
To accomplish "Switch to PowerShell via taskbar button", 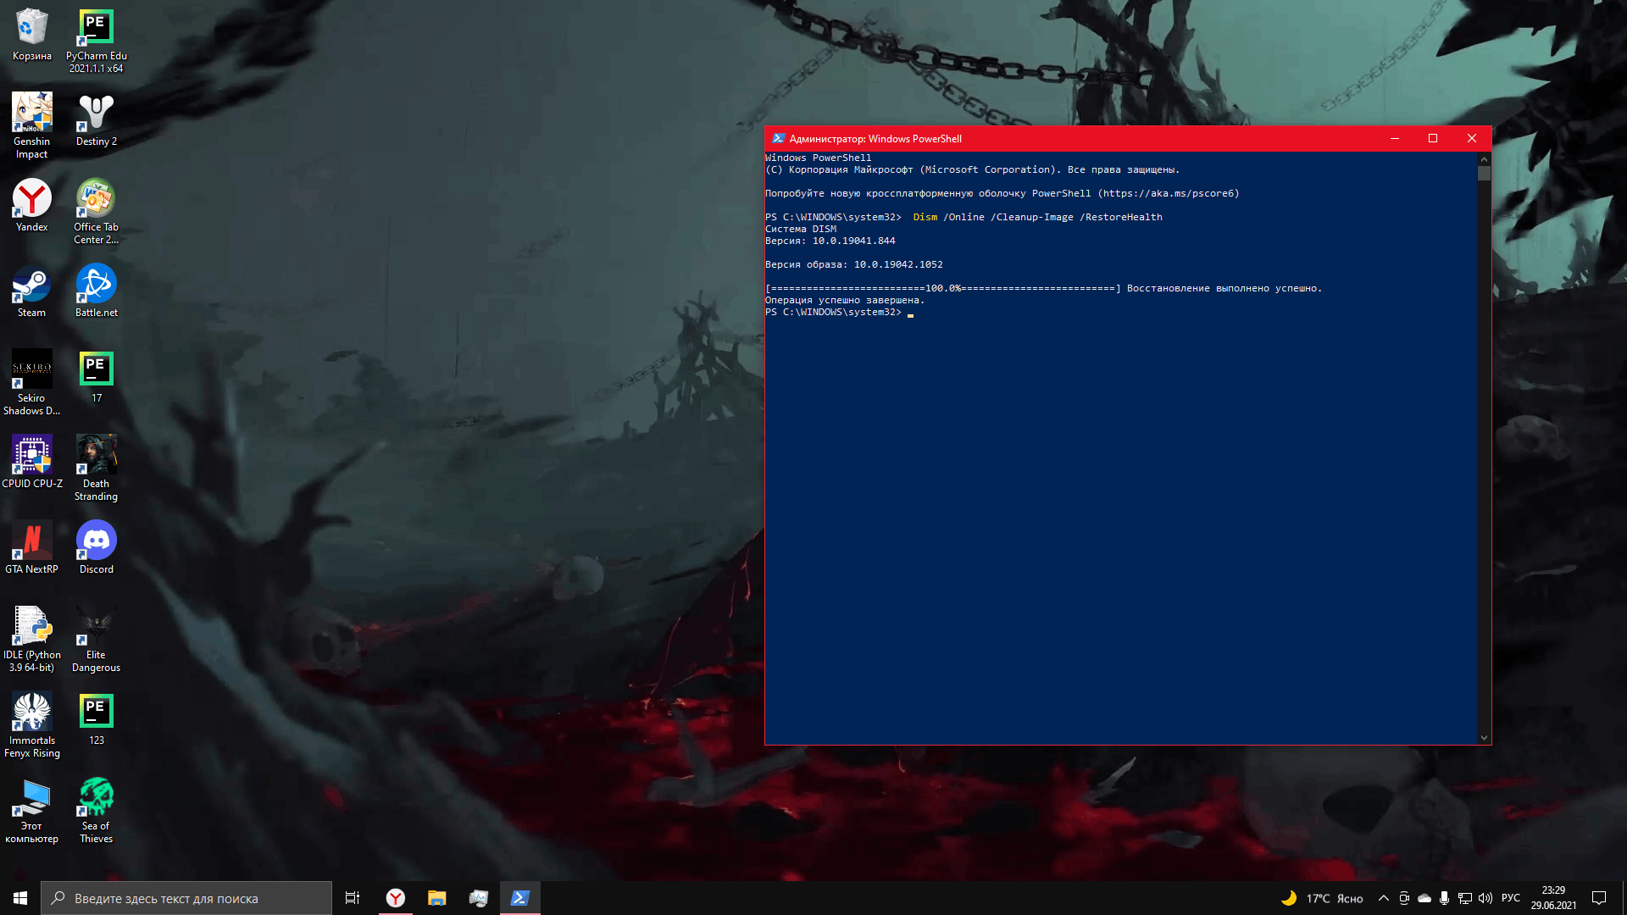I will (519, 898).
